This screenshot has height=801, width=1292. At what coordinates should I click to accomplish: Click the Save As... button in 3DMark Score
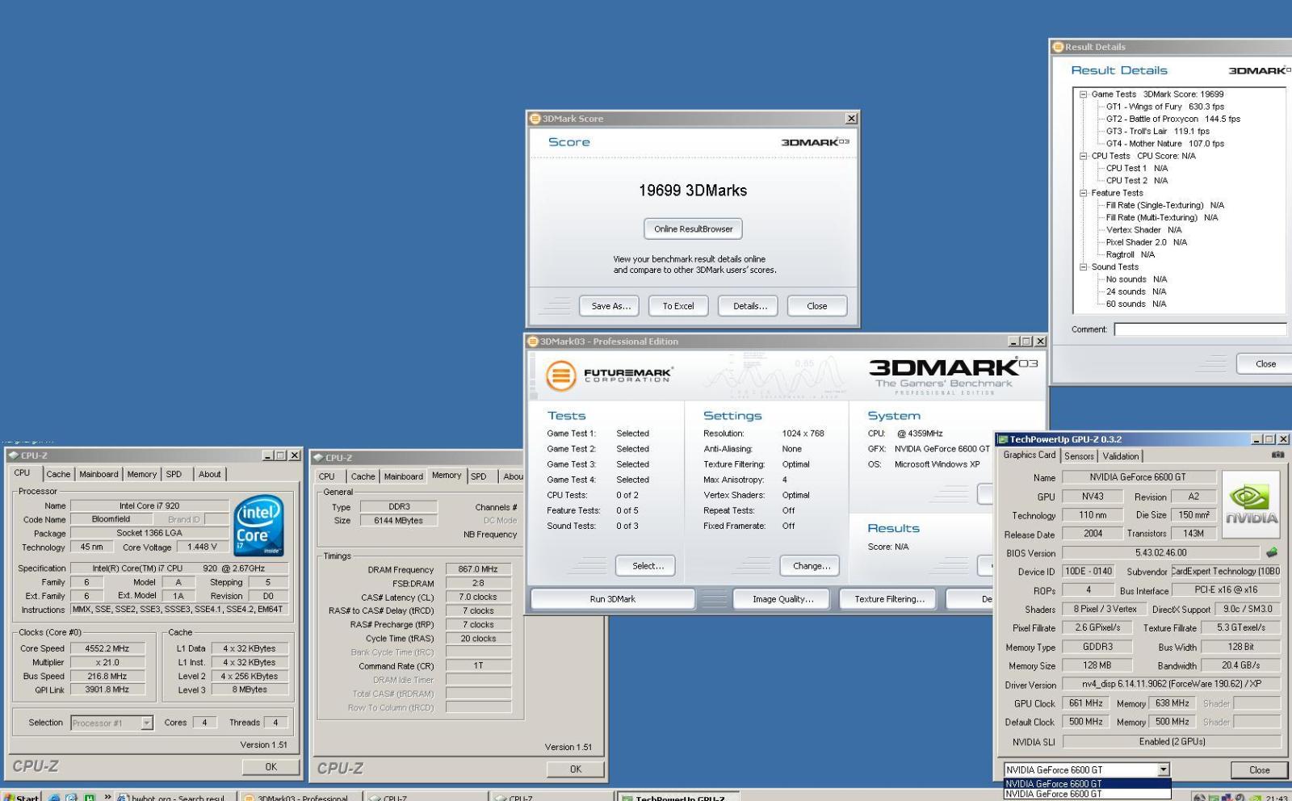tap(610, 306)
